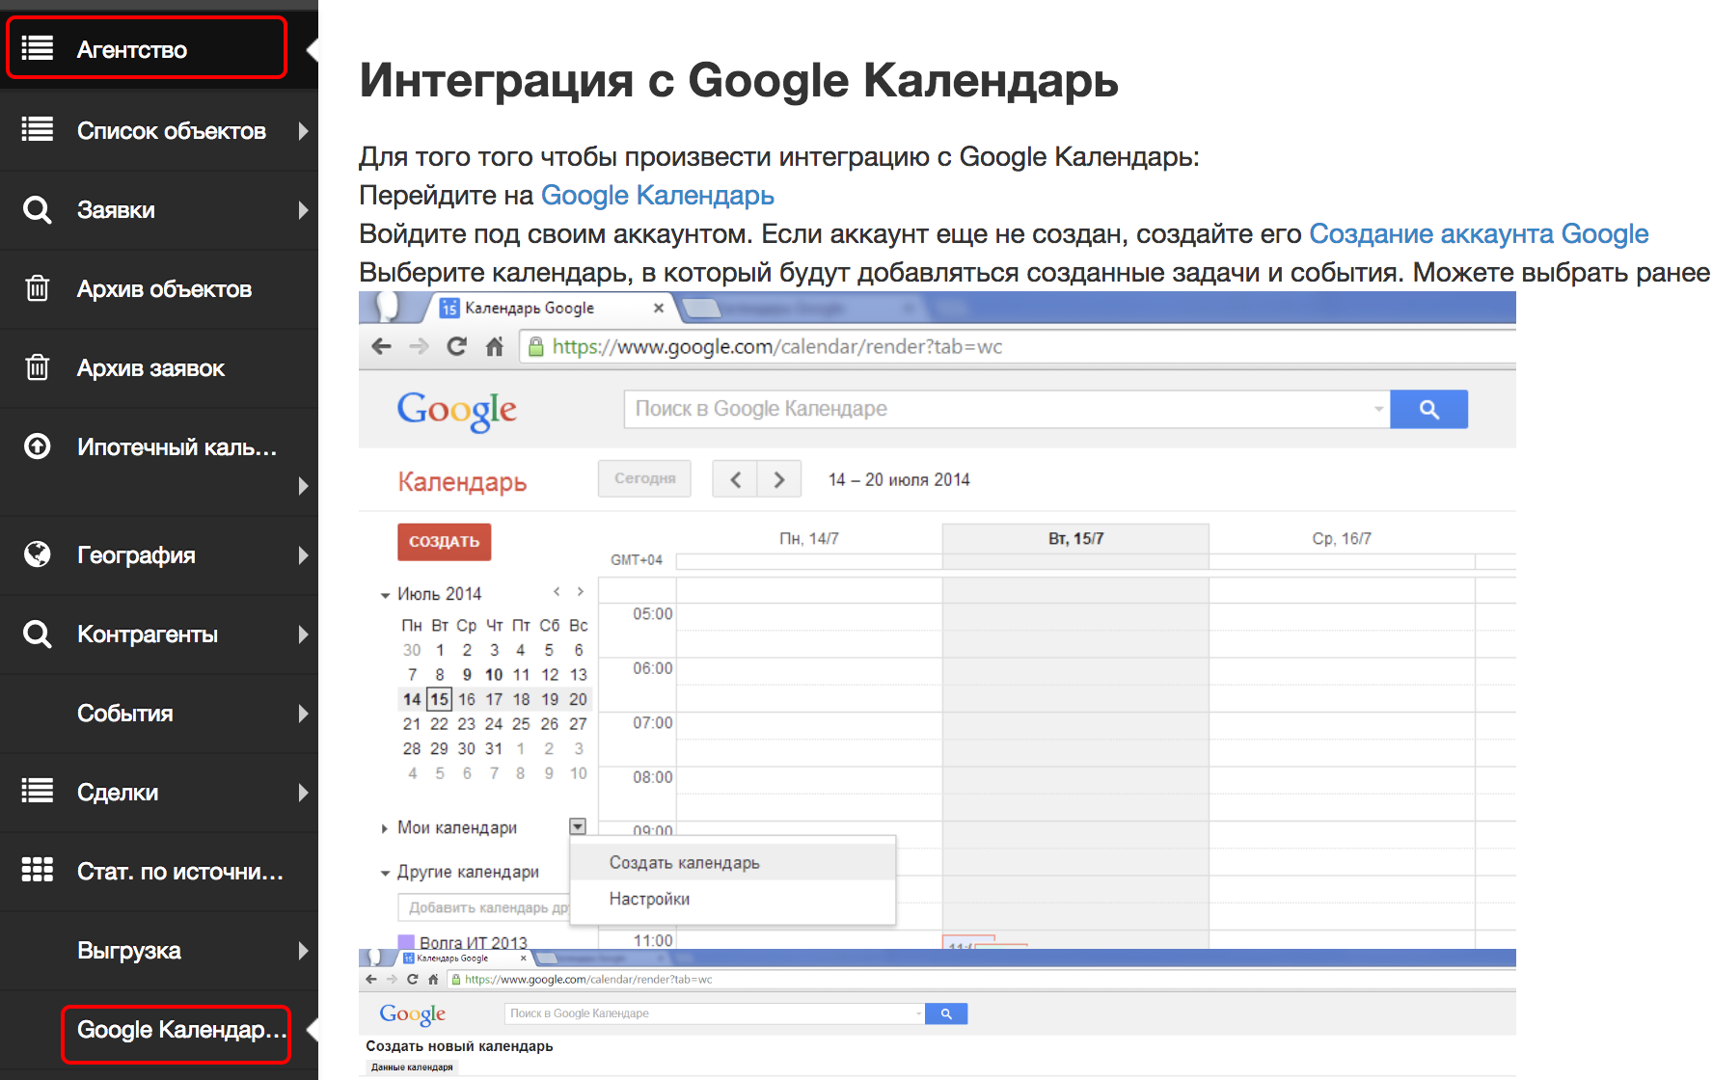Click the trash icon beside Архив объектов
1713x1080 pixels.
(38, 287)
